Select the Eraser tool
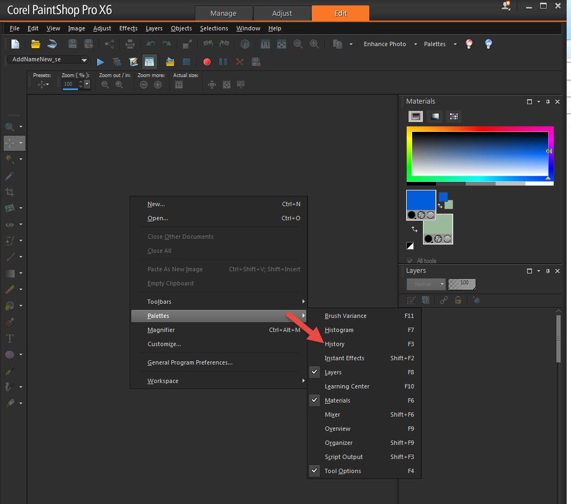The width and height of the screenshot is (571, 504). [x=10, y=290]
